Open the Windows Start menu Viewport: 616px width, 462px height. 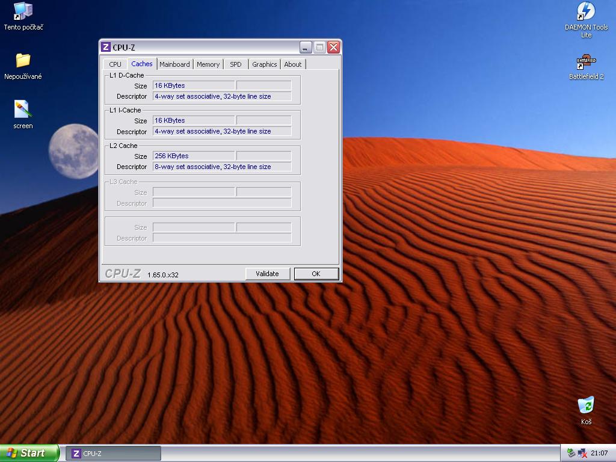tap(29, 453)
